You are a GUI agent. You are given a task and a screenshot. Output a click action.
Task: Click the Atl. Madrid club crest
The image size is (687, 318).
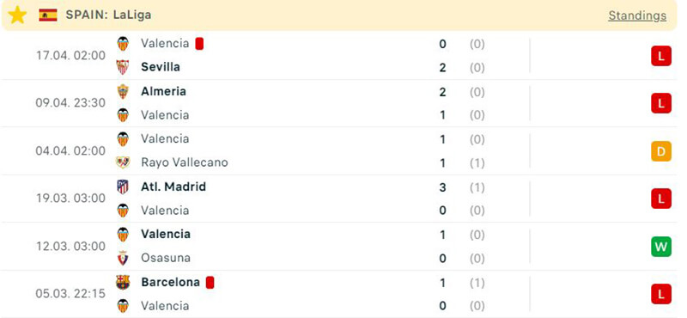tap(123, 187)
